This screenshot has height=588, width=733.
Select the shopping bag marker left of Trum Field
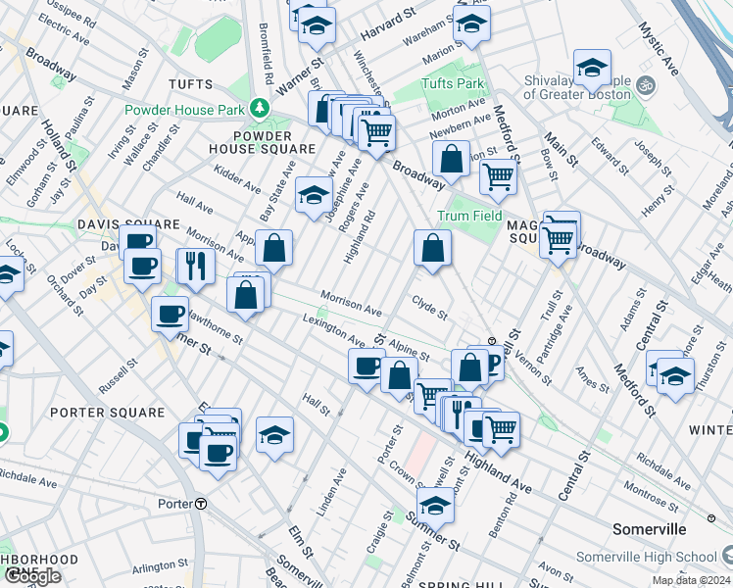pos(432,248)
